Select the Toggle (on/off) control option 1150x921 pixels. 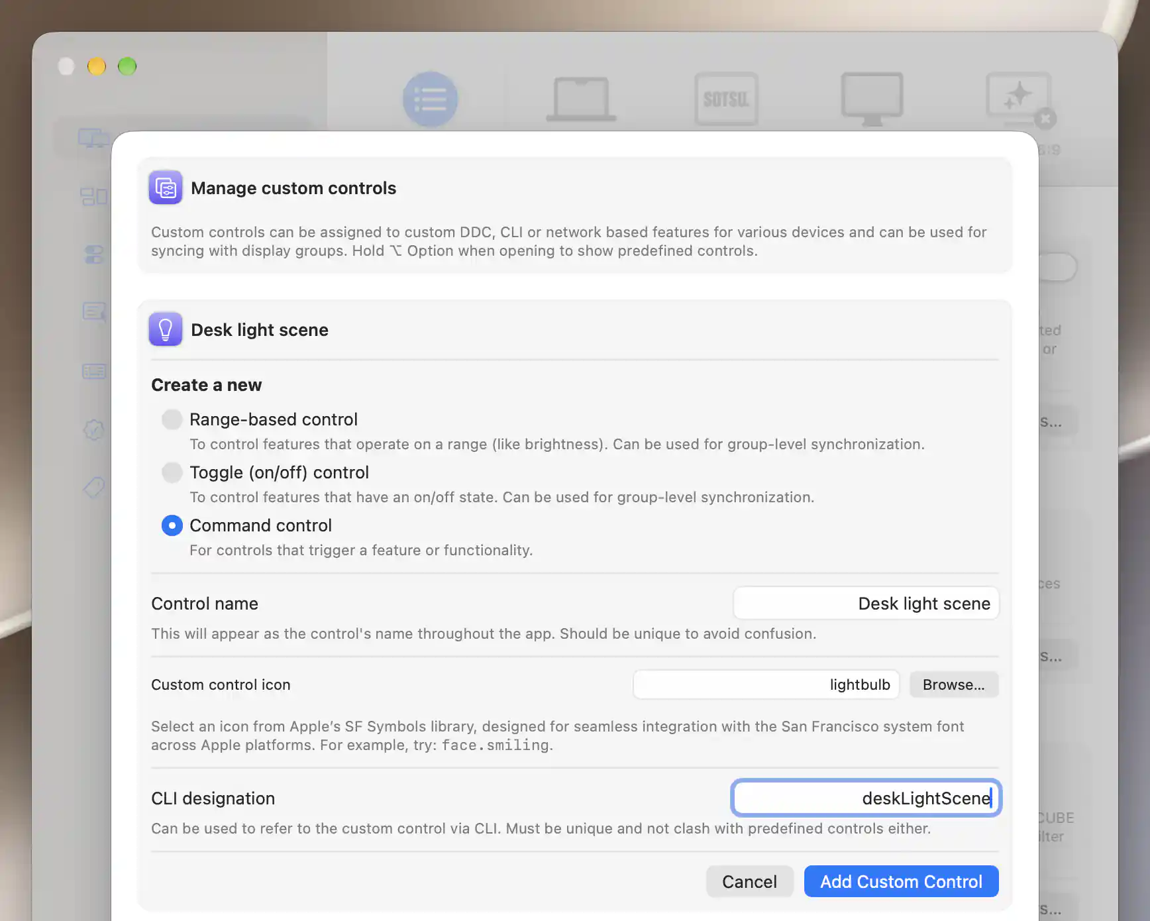pos(172,472)
